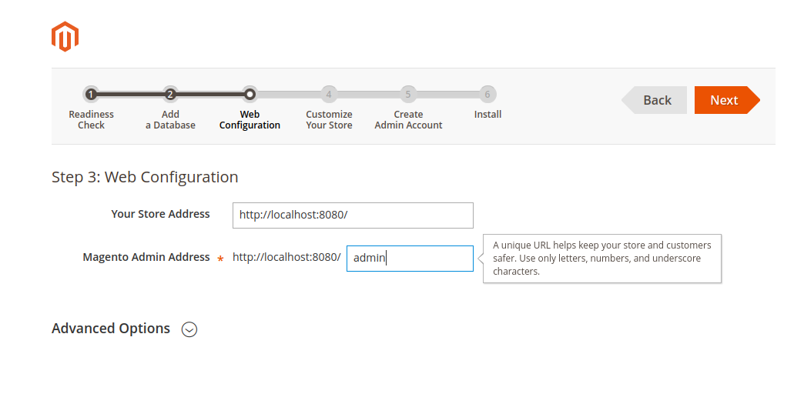Click the Readiness Check step label
This screenshot has width=804, height=394.
pyautogui.click(x=92, y=120)
